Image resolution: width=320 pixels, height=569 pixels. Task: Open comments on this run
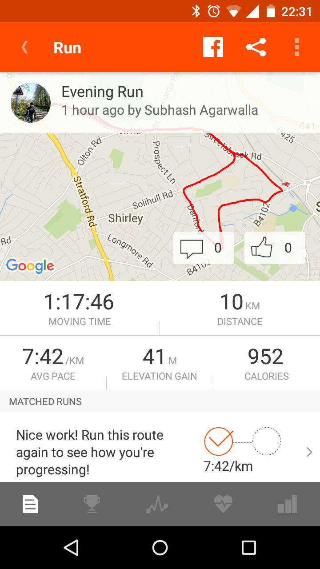tap(203, 248)
